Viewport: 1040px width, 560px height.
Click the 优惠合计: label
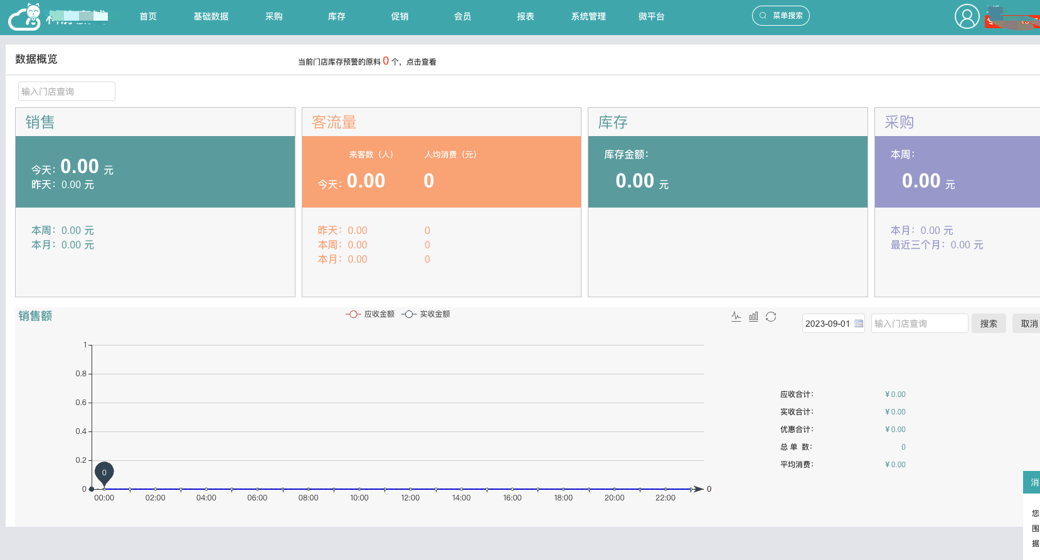point(797,430)
